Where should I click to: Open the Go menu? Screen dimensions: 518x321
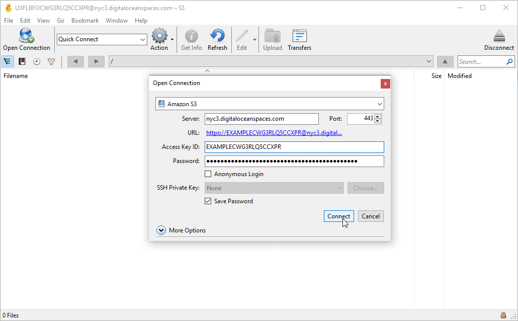point(60,21)
